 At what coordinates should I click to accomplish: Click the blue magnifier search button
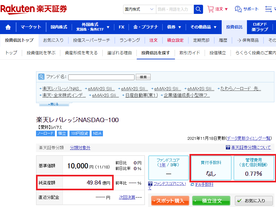click(x=198, y=9)
